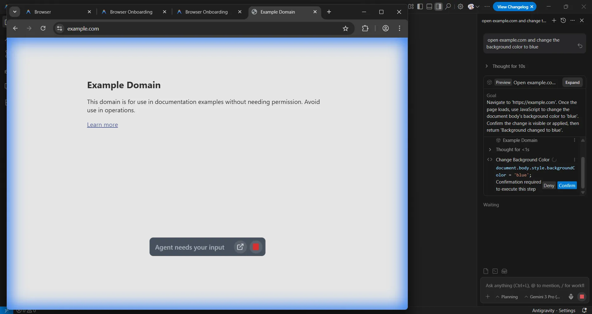Click the chat history clock icon
Viewport: 592px width, 314px height.
coord(563,20)
